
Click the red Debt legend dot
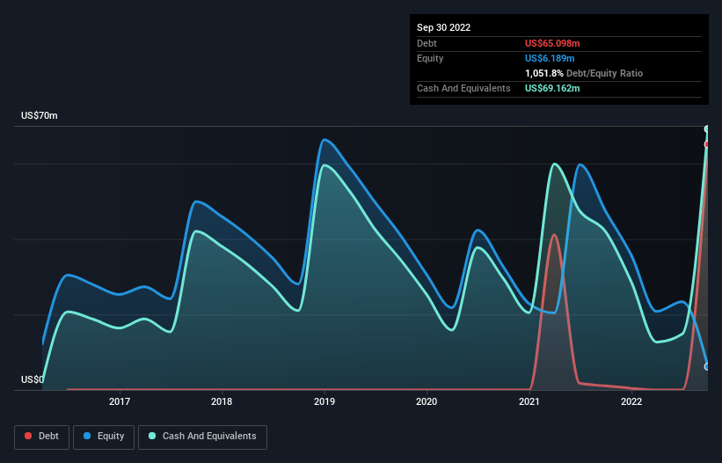(28, 436)
